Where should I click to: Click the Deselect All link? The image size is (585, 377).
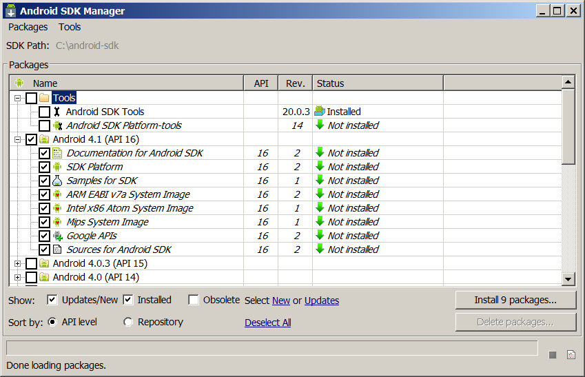point(268,323)
